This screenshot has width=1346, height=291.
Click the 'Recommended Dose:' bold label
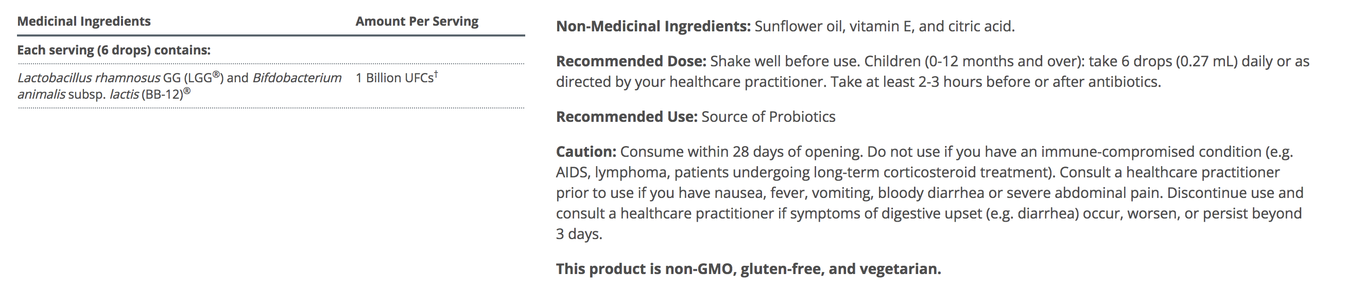point(631,62)
